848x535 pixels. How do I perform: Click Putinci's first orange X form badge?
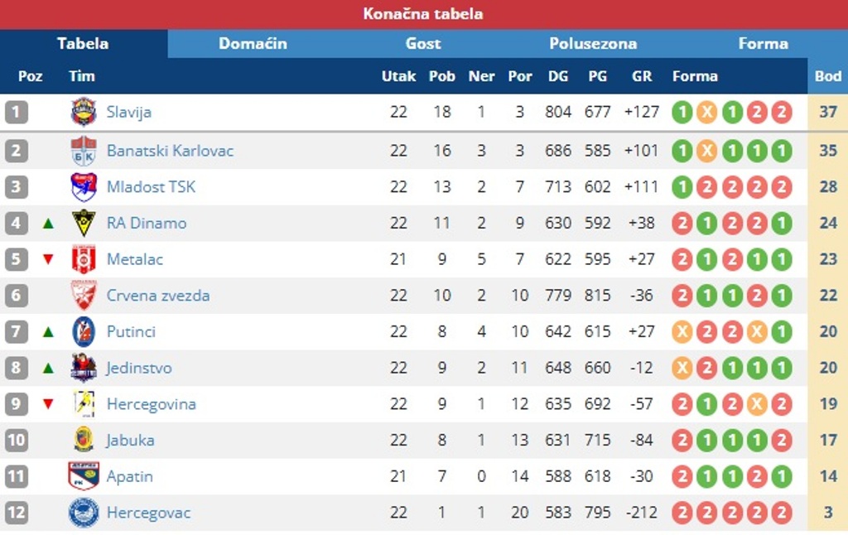(x=682, y=331)
